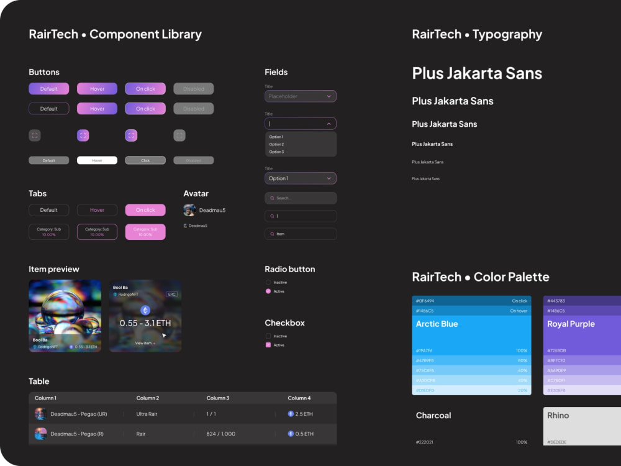Select the Default tab under Tabs

tap(48, 210)
